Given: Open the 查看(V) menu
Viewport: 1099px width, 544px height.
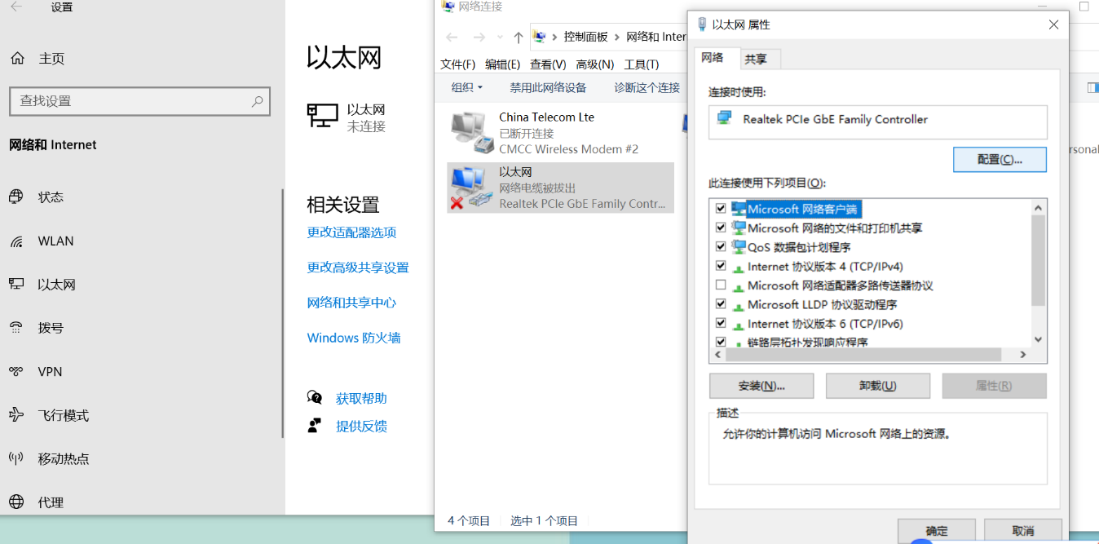Looking at the screenshot, I should (x=548, y=64).
